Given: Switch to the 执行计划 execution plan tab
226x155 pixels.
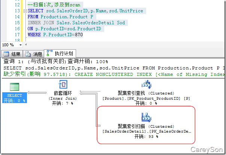Looking at the screenshot, I should tap(60, 53).
